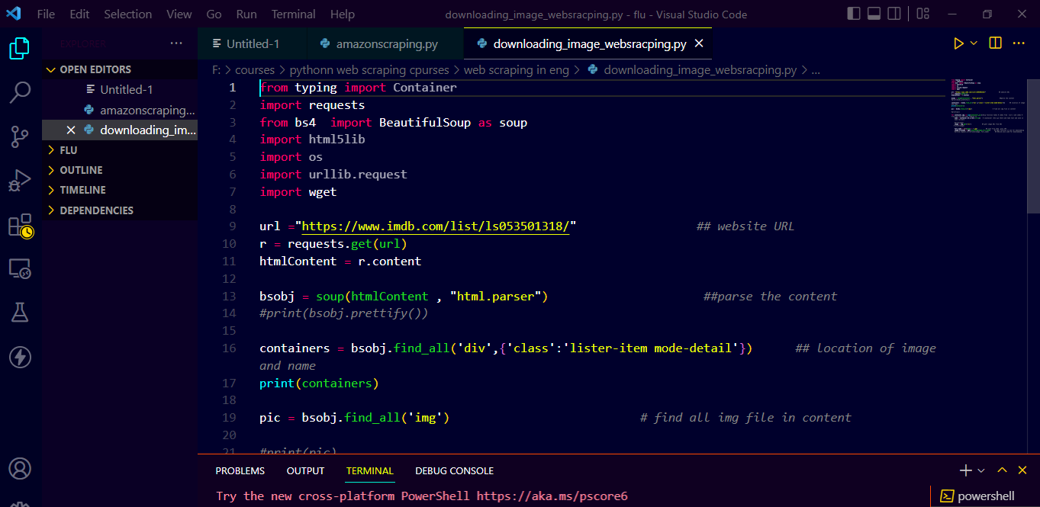The width and height of the screenshot is (1040, 507).
Task: Open the Source Control view
Action: pos(20,137)
